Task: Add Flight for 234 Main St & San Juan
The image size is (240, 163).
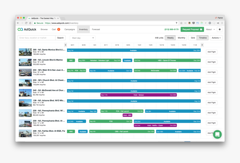Action: 212,72
